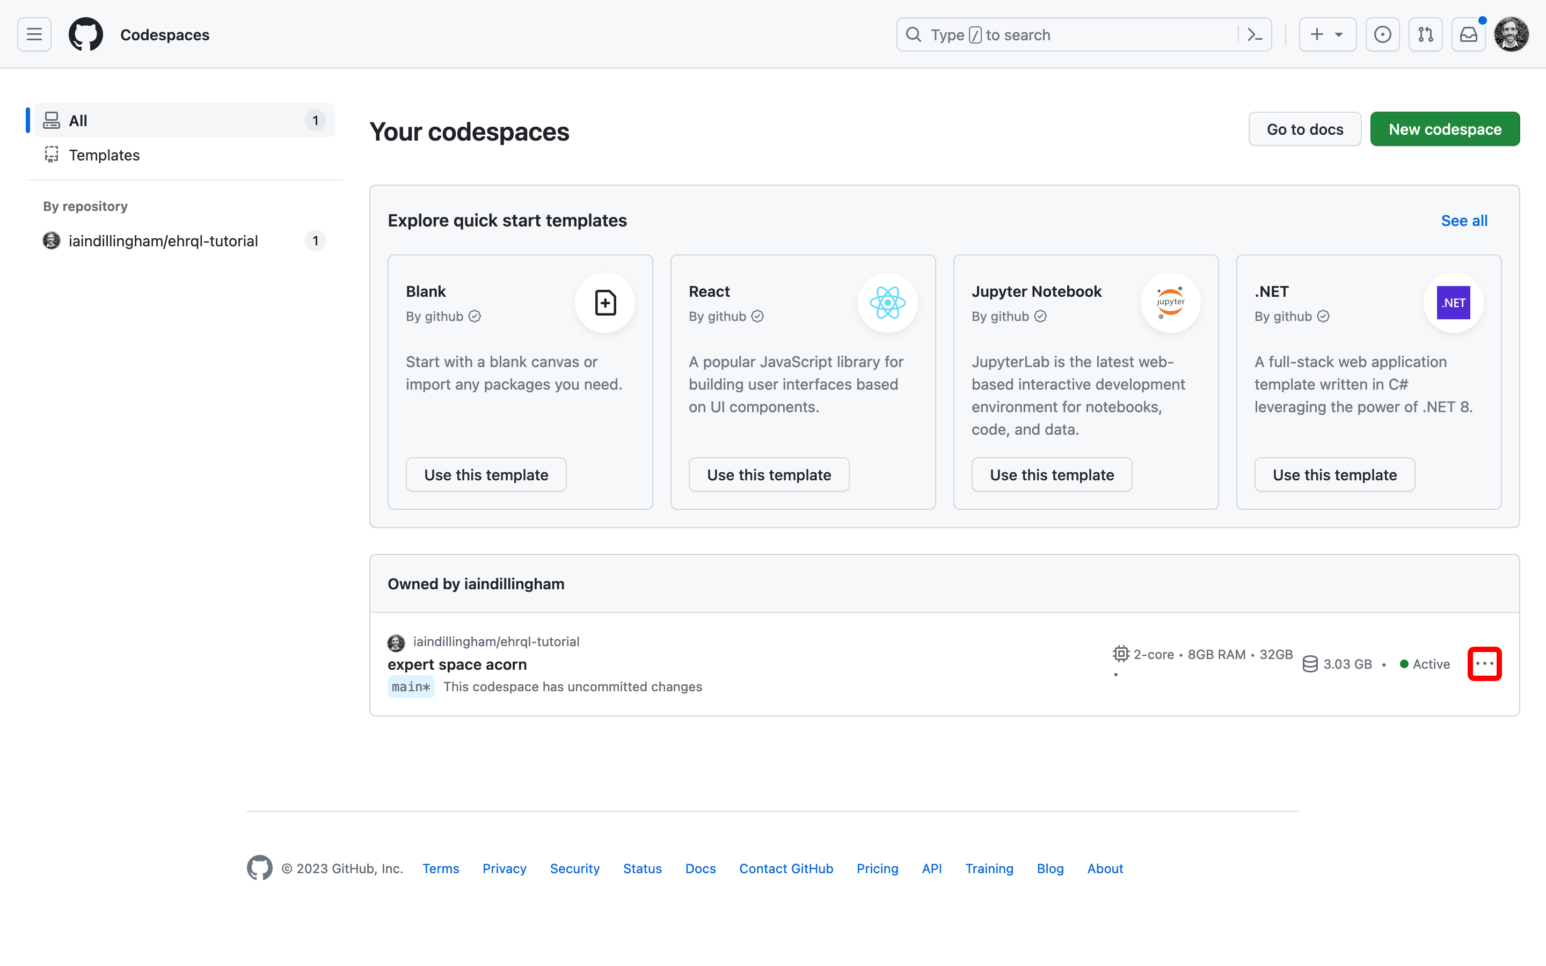Click the GitHub logo icon
The height and width of the screenshot is (966, 1546).
(88, 34)
